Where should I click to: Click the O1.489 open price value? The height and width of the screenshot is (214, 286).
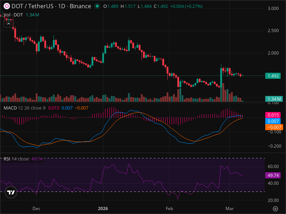[x=111, y=6]
